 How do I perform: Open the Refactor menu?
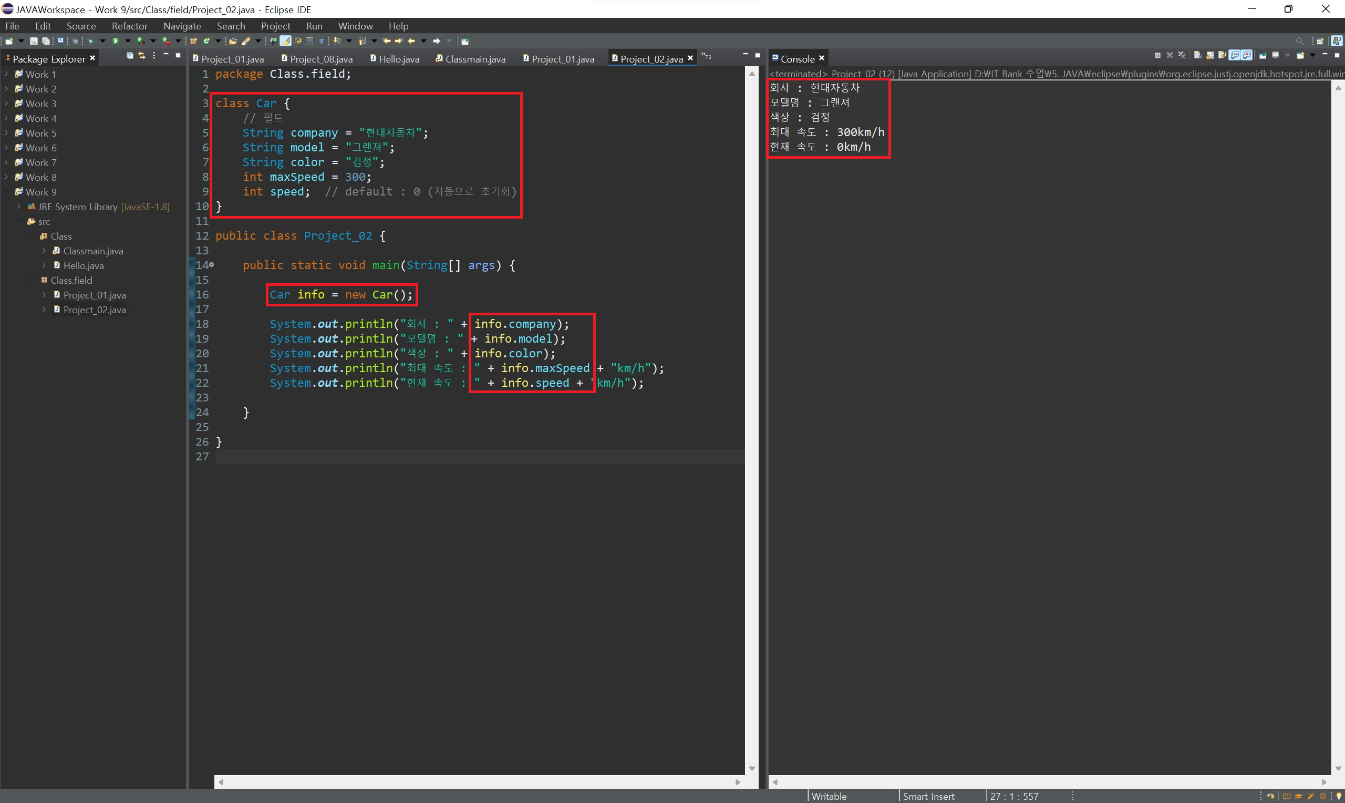click(x=129, y=26)
